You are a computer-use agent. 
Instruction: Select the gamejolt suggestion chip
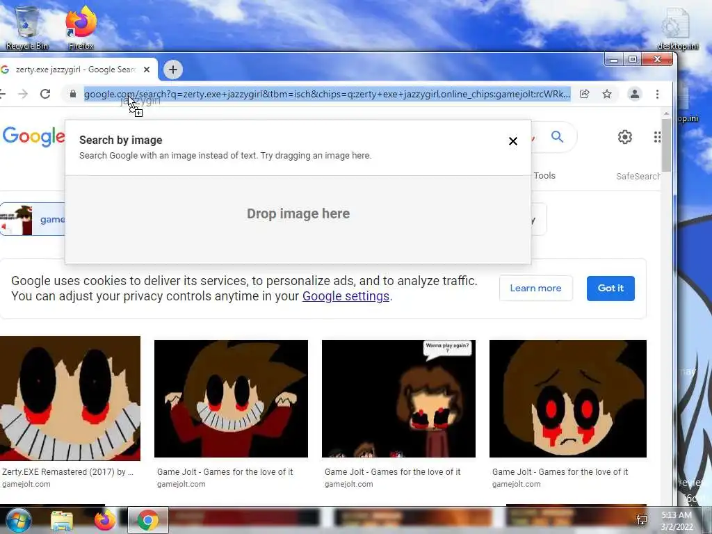tap(33, 219)
